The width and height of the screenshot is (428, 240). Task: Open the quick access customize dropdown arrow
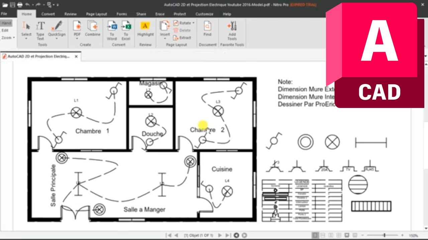pyautogui.click(x=58, y=5)
